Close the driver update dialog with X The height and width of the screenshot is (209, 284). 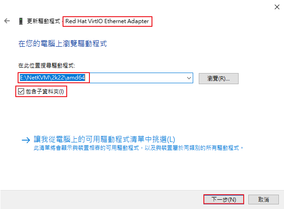277,7
